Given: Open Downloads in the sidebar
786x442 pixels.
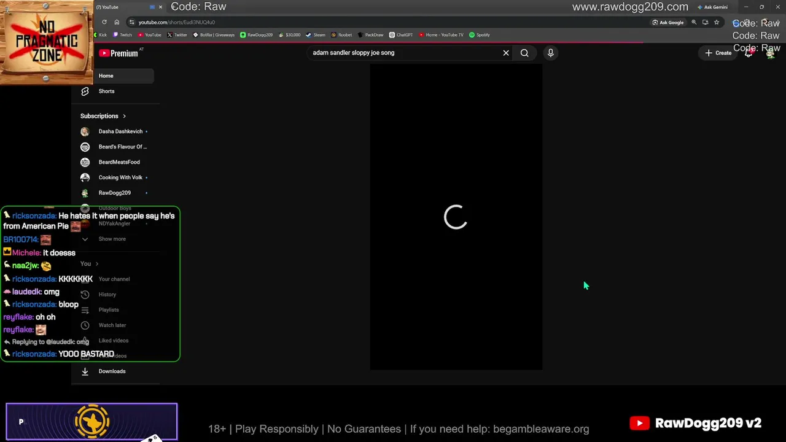Looking at the screenshot, I should (x=113, y=371).
